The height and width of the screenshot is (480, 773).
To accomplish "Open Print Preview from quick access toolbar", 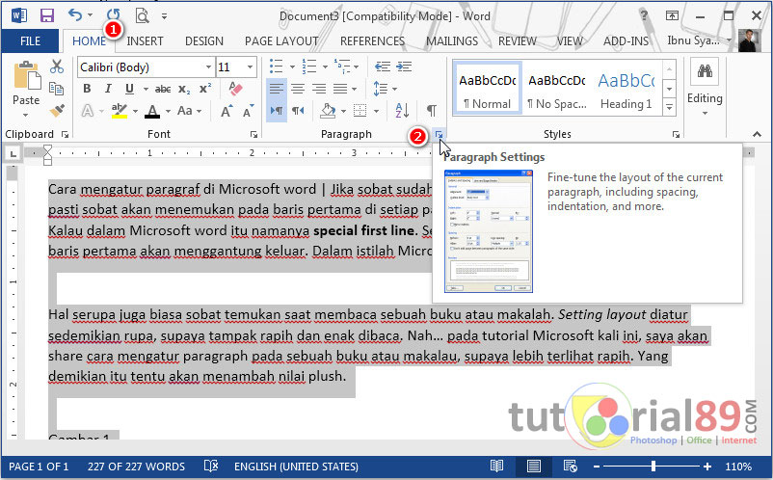I will (142, 15).
